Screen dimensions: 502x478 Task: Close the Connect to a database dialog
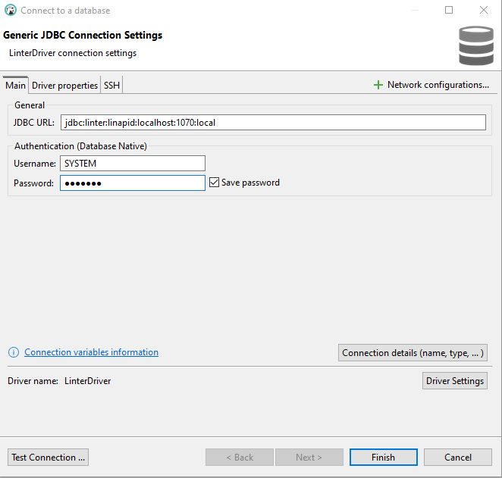coord(484,11)
